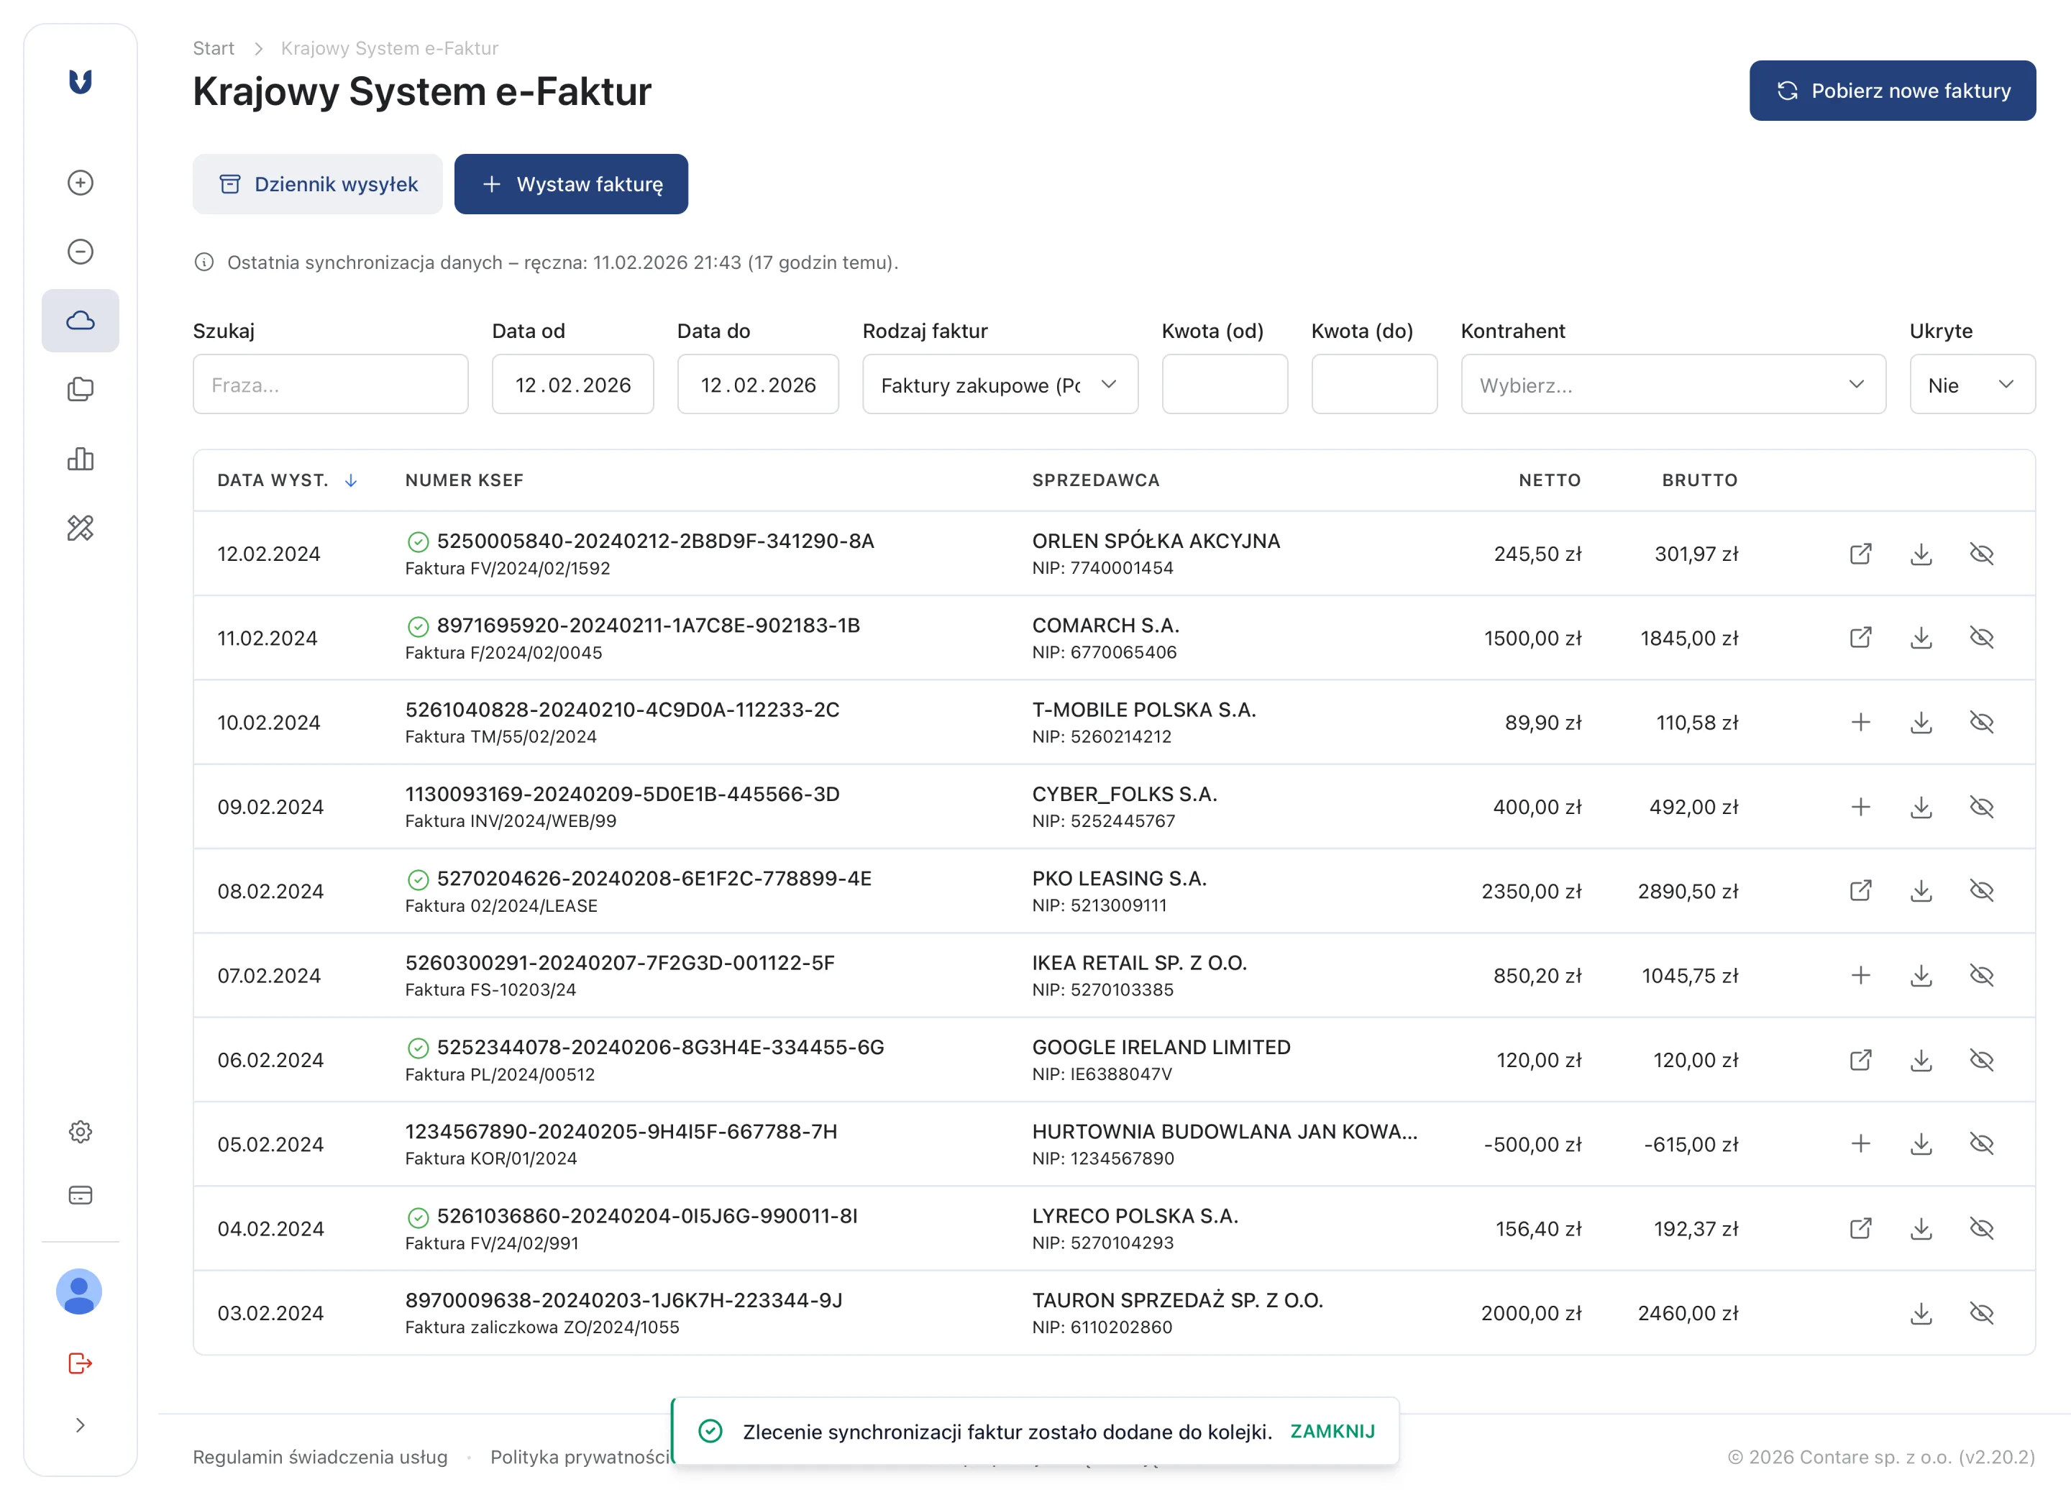
Task: Open the Rodzaj faktur dropdown
Action: click(999, 385)
